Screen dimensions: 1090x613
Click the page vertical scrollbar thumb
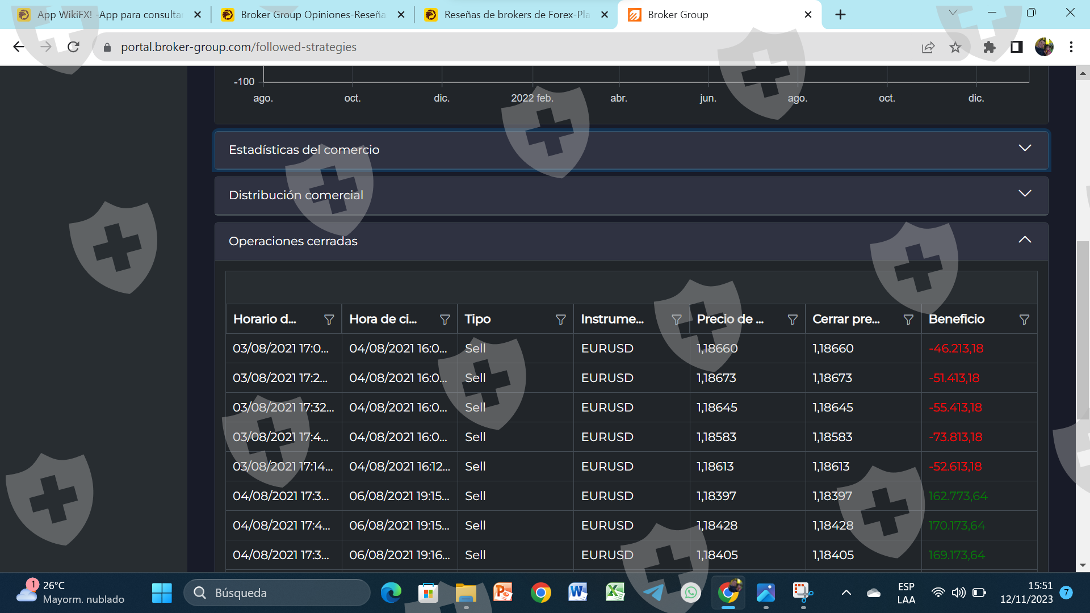pos(1083,329)
